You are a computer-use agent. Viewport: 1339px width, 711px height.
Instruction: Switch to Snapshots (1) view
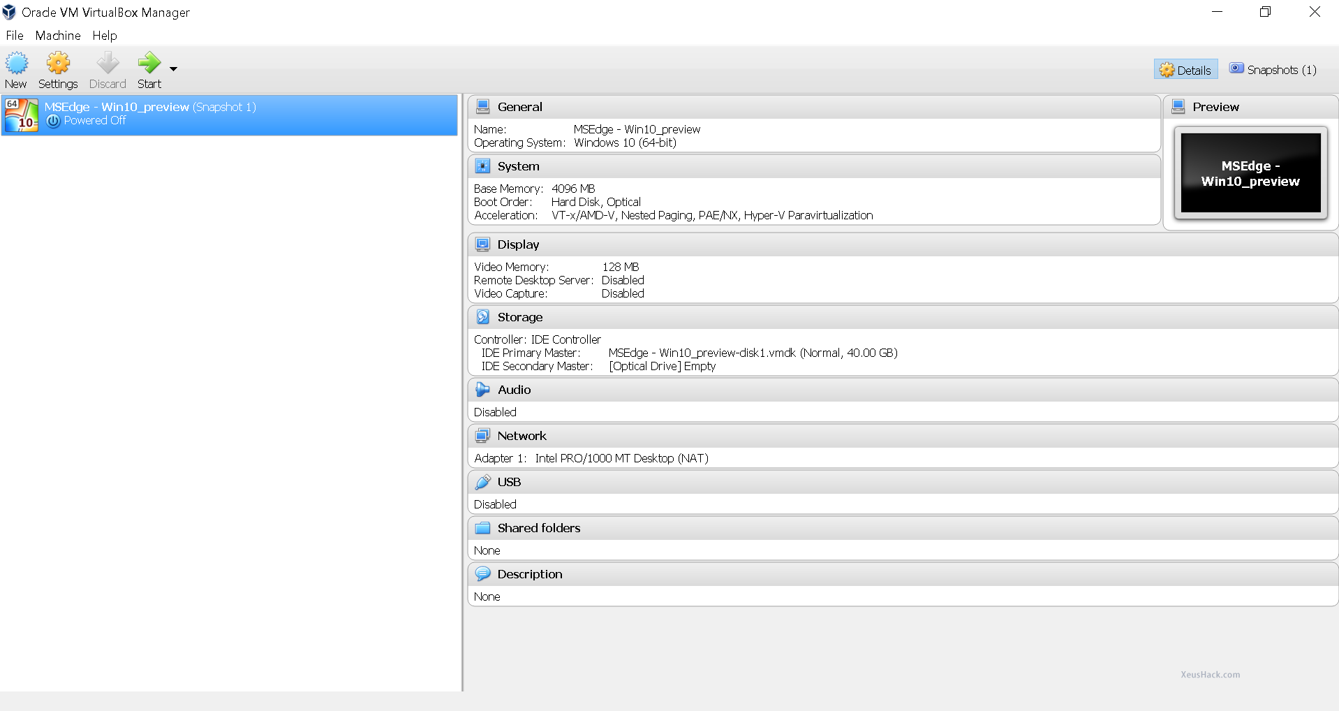point(1273,70)
